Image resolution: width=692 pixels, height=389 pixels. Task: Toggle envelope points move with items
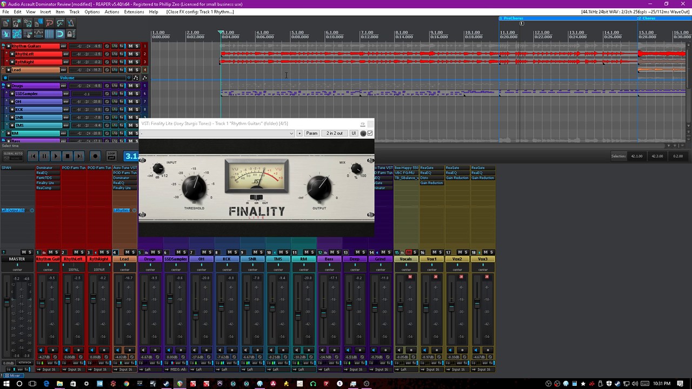[38, 34]
